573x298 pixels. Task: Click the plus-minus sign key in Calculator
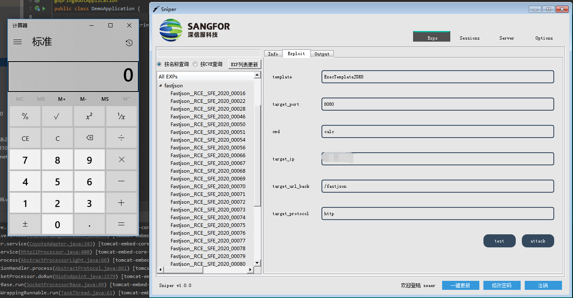click(25, 224)
